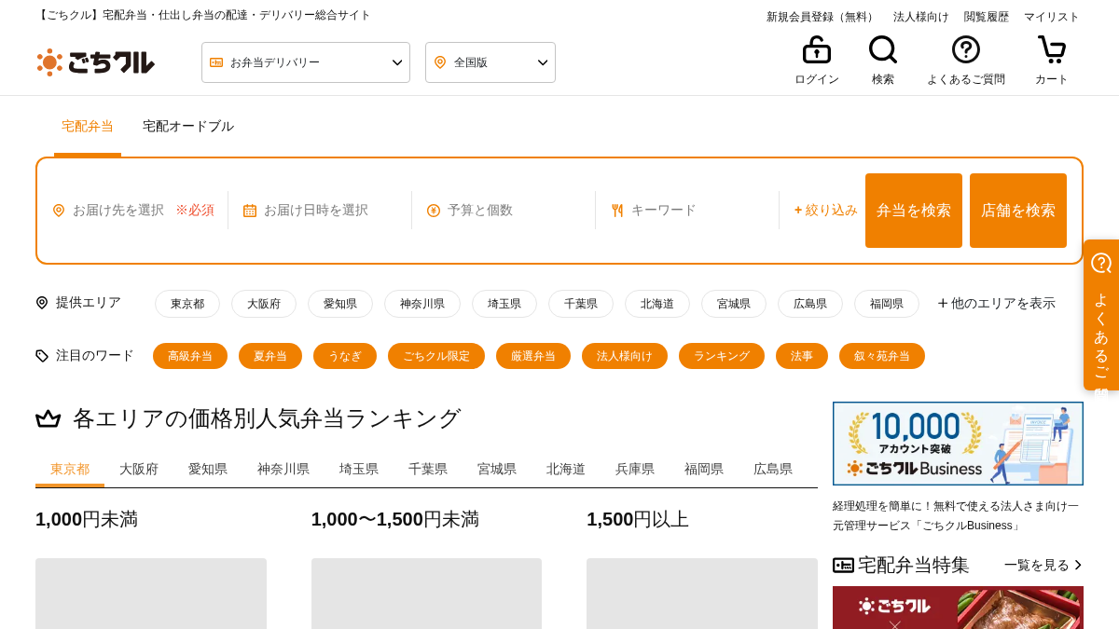This screenshot has width=1119, height=629.
Task: Click the 叙々苑弁当 keyword tag
Action: (x=882, y=356)
